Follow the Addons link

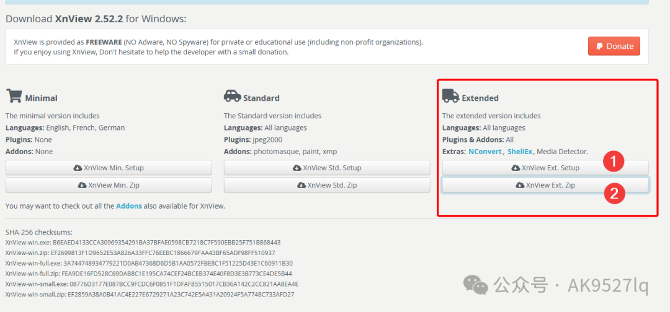(x=129, y=206)
